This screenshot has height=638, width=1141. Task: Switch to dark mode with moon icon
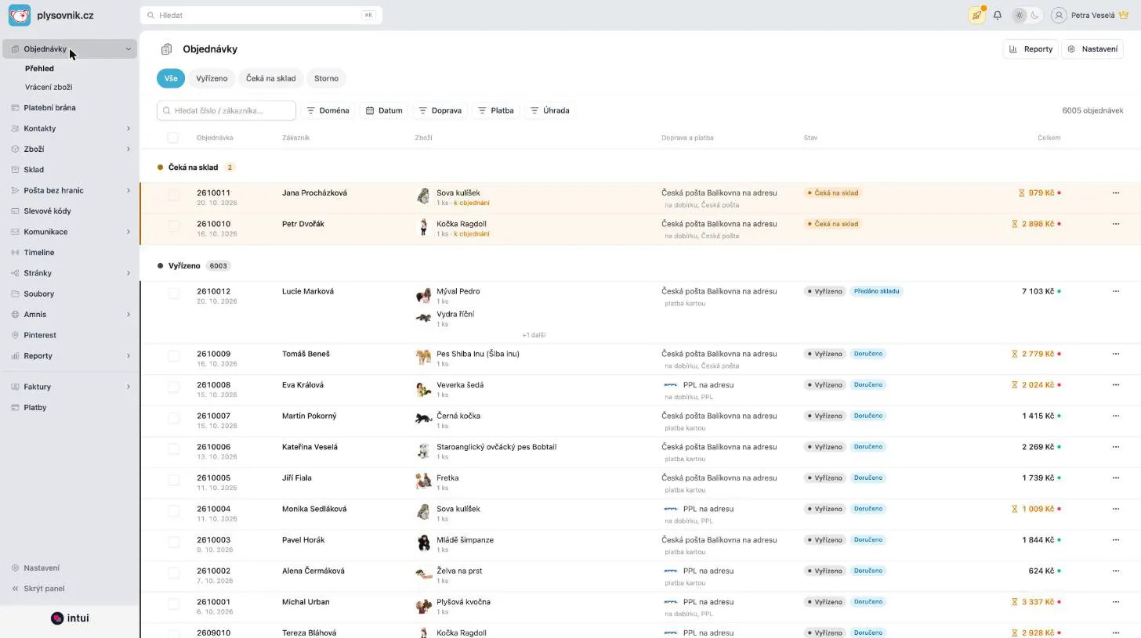(x=1035, y=15)
